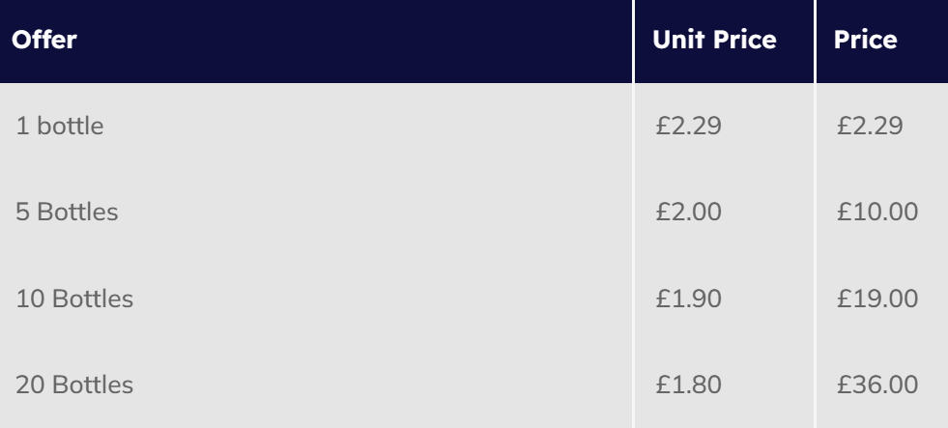Click body divider left of the £2.00 cell

tap(634, 213)
